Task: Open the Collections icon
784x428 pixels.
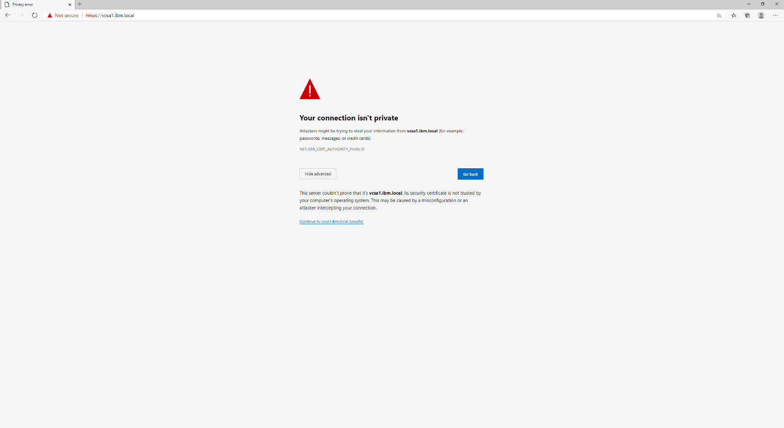Action: [x=748, y=15]
